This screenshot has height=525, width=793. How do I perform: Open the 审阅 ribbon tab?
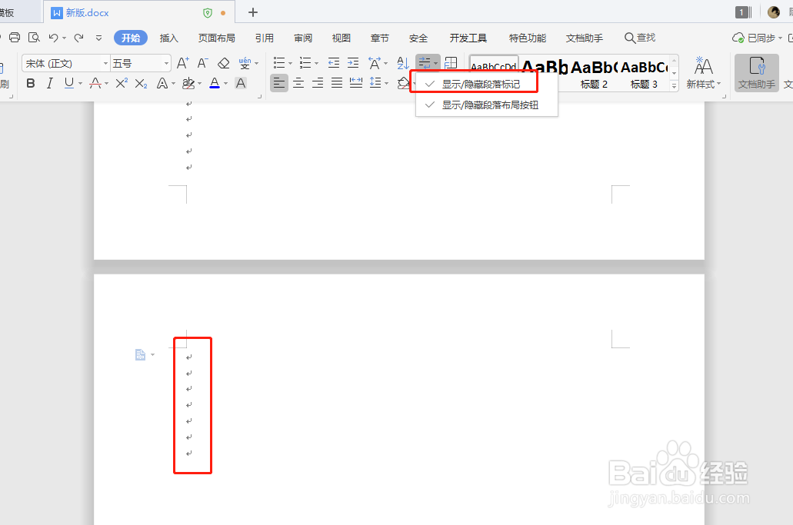tap(302, 37)
